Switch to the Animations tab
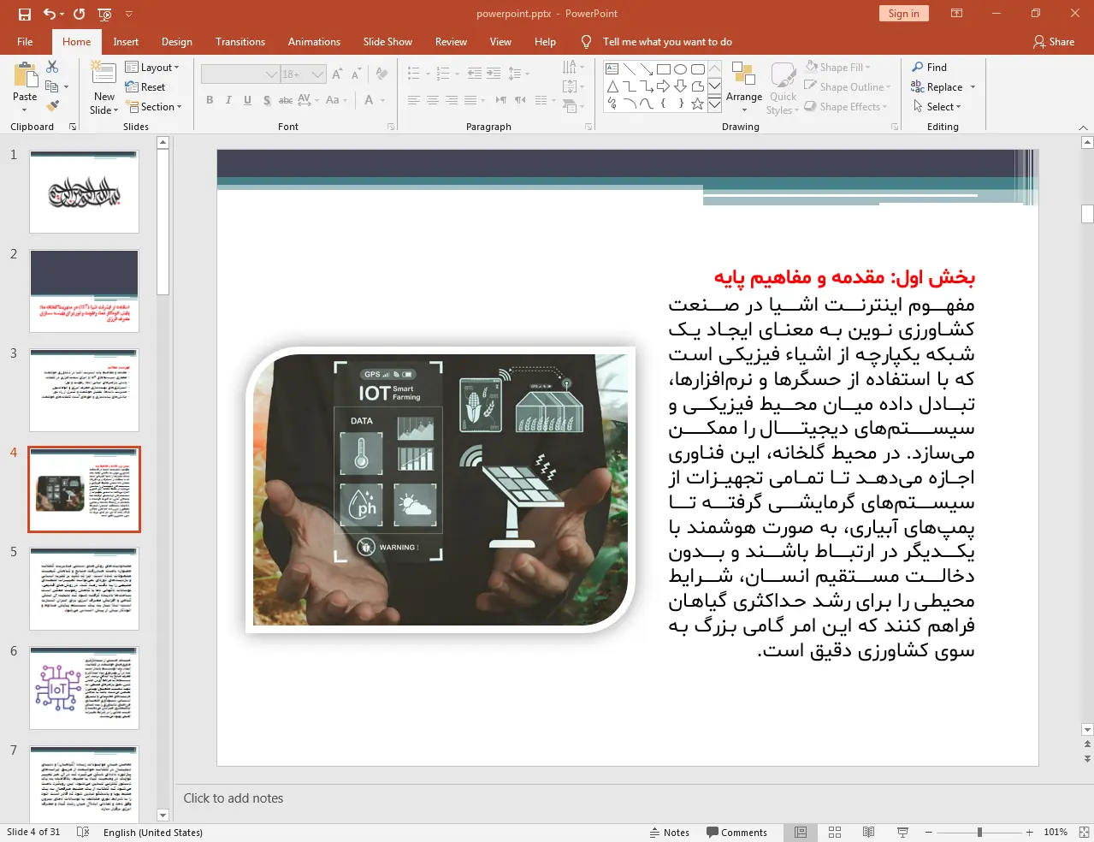 pyautogui.click(x=314, y=41)
